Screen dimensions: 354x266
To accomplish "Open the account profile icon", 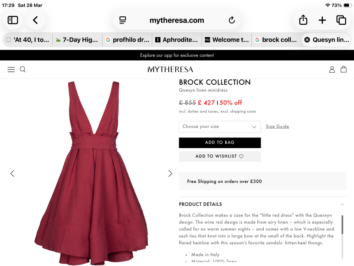I will click(x=332, y=69).
